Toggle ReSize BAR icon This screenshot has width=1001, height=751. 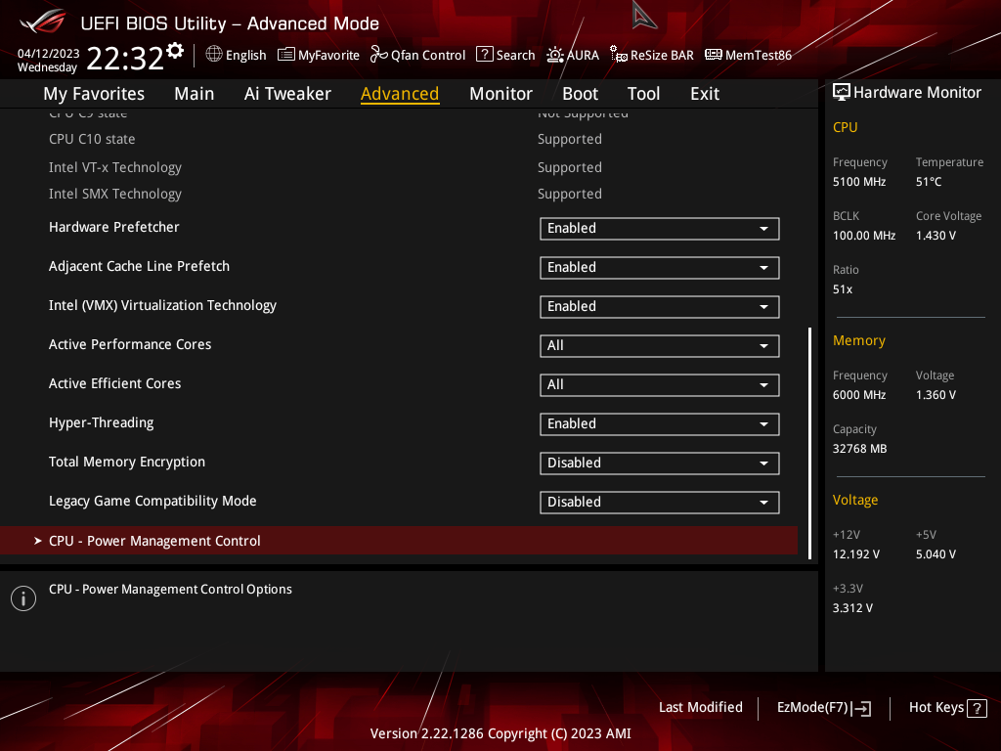pos(618,55)
